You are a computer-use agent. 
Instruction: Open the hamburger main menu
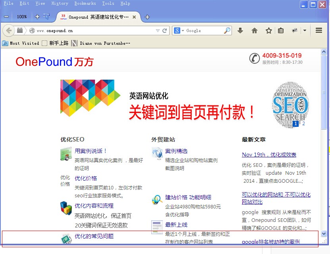(319, 31)
